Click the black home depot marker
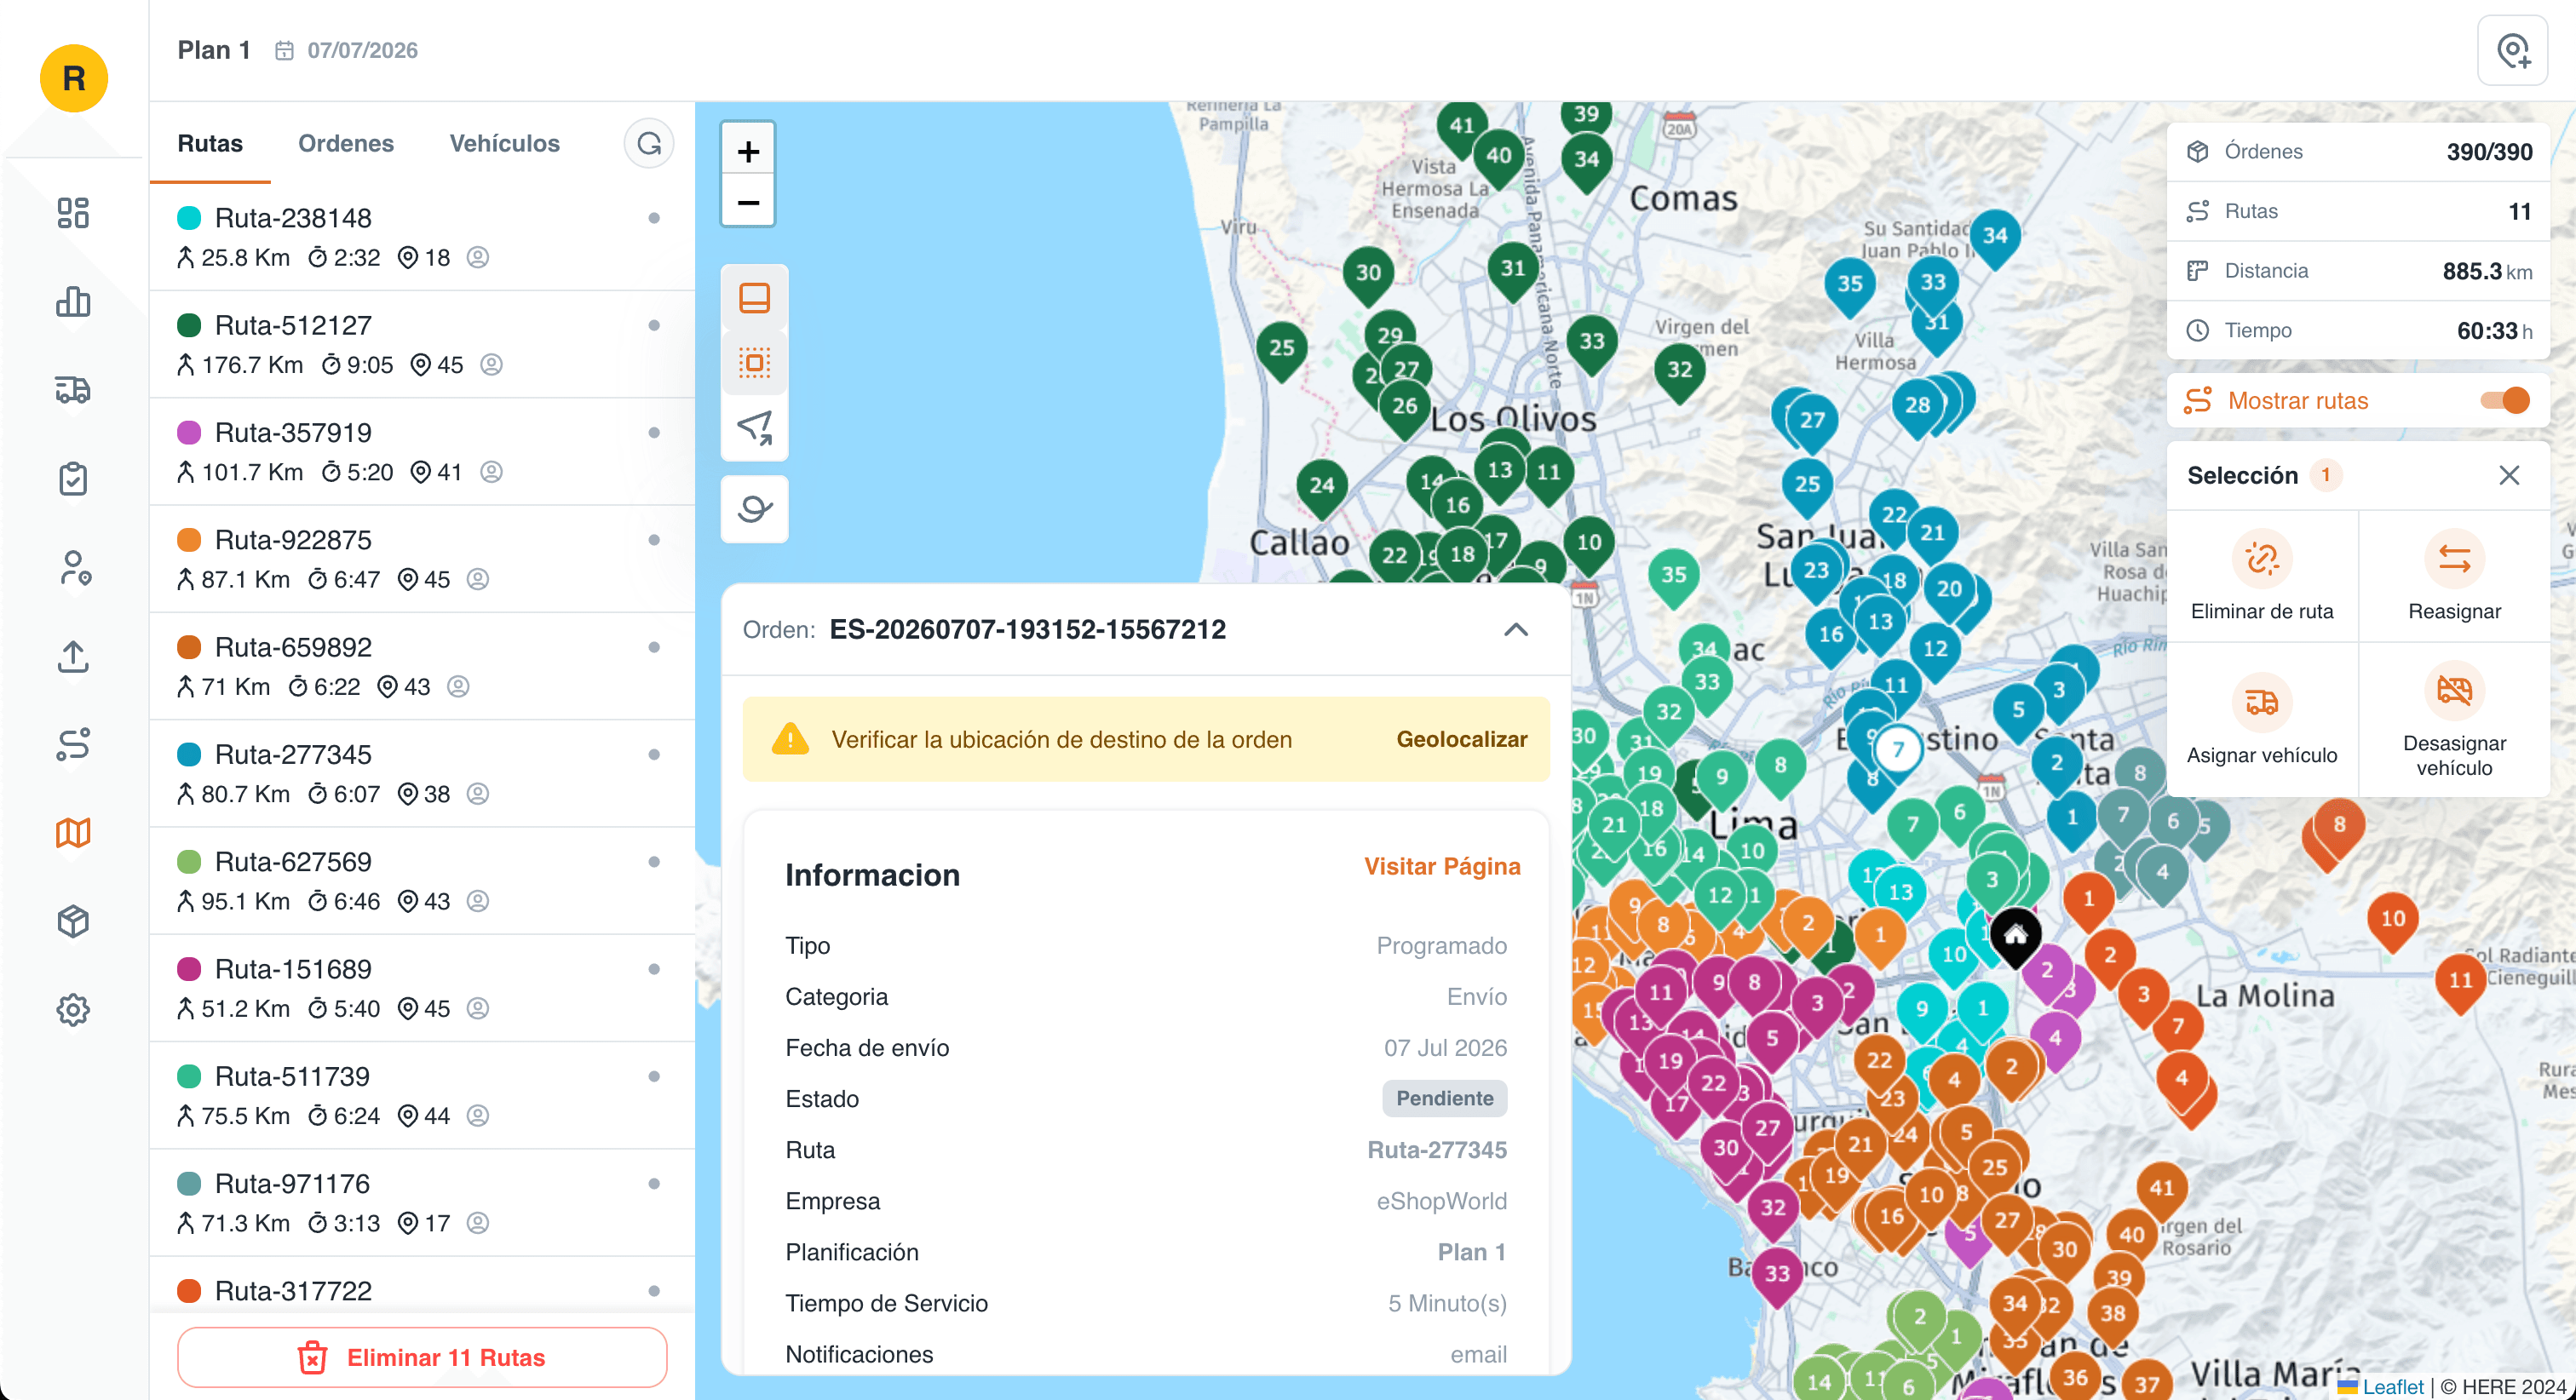Image resolution: width=2576 pixels, height=1400 pixels. point(2015,936)
